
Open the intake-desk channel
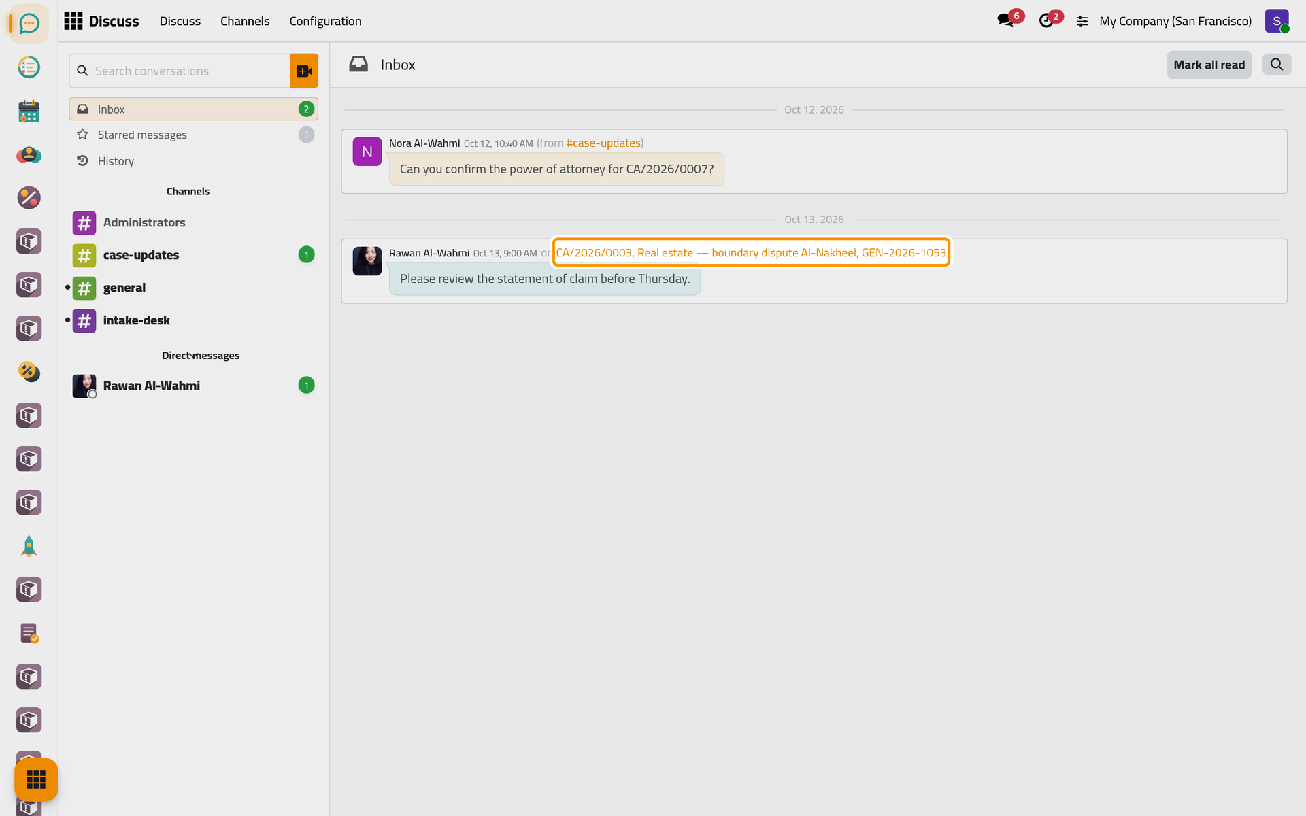click(193, 320)
